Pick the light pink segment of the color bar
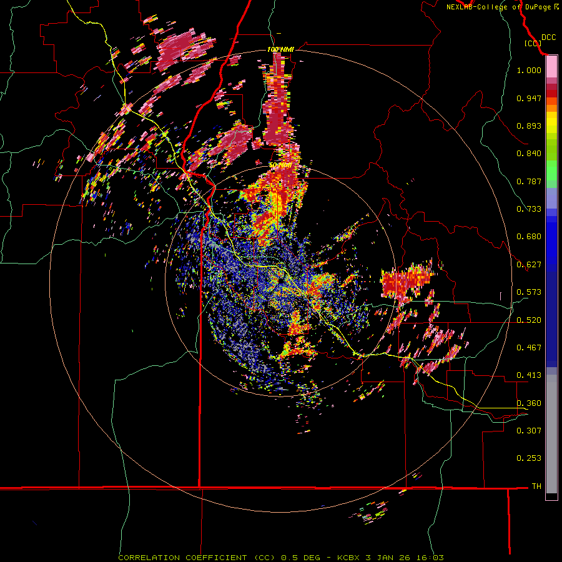The height and width of the screenshot is (562, 562). click(x=551, y=67)
